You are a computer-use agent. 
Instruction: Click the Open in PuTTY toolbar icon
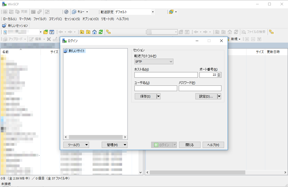[39, 12]
